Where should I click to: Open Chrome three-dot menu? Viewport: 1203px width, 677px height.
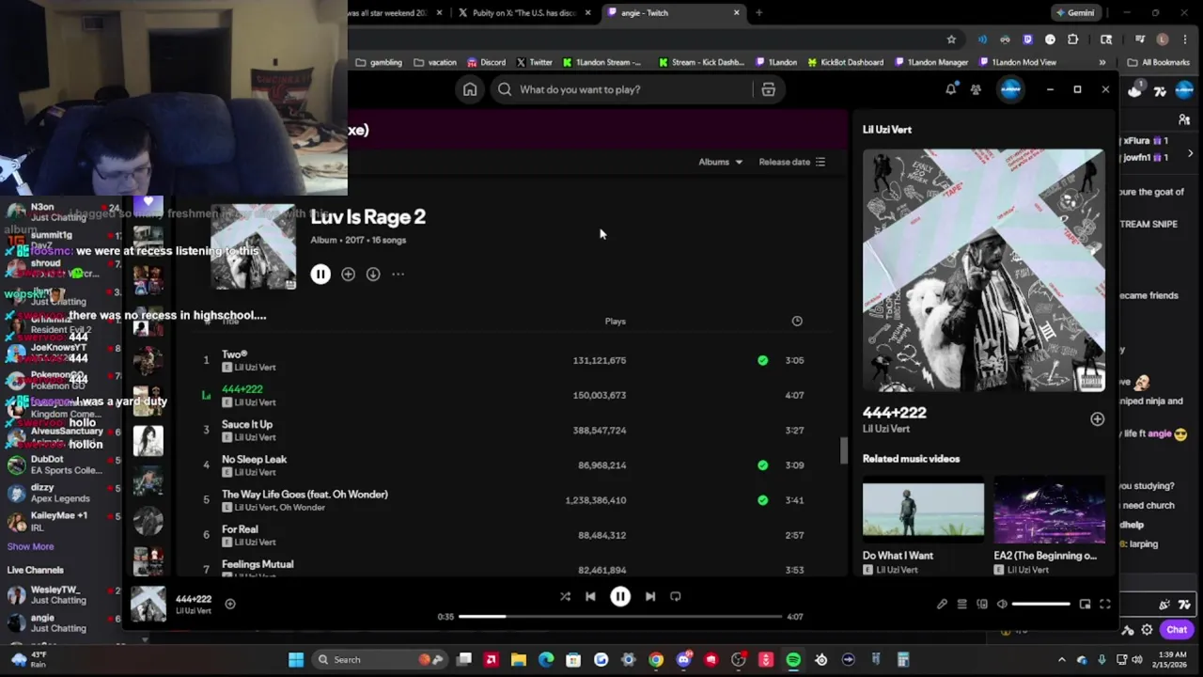pos(1184,39)
